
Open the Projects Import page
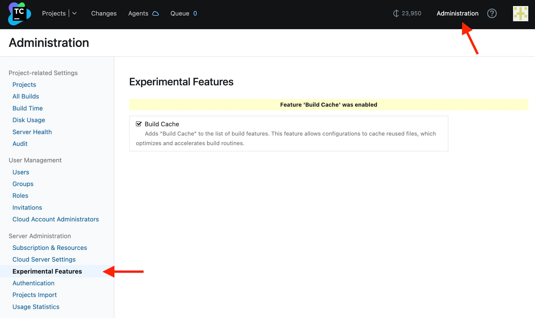34,295
